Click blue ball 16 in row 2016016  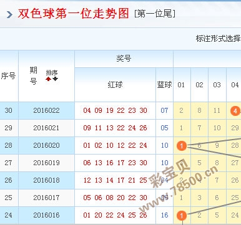click(x=164, y=215)
